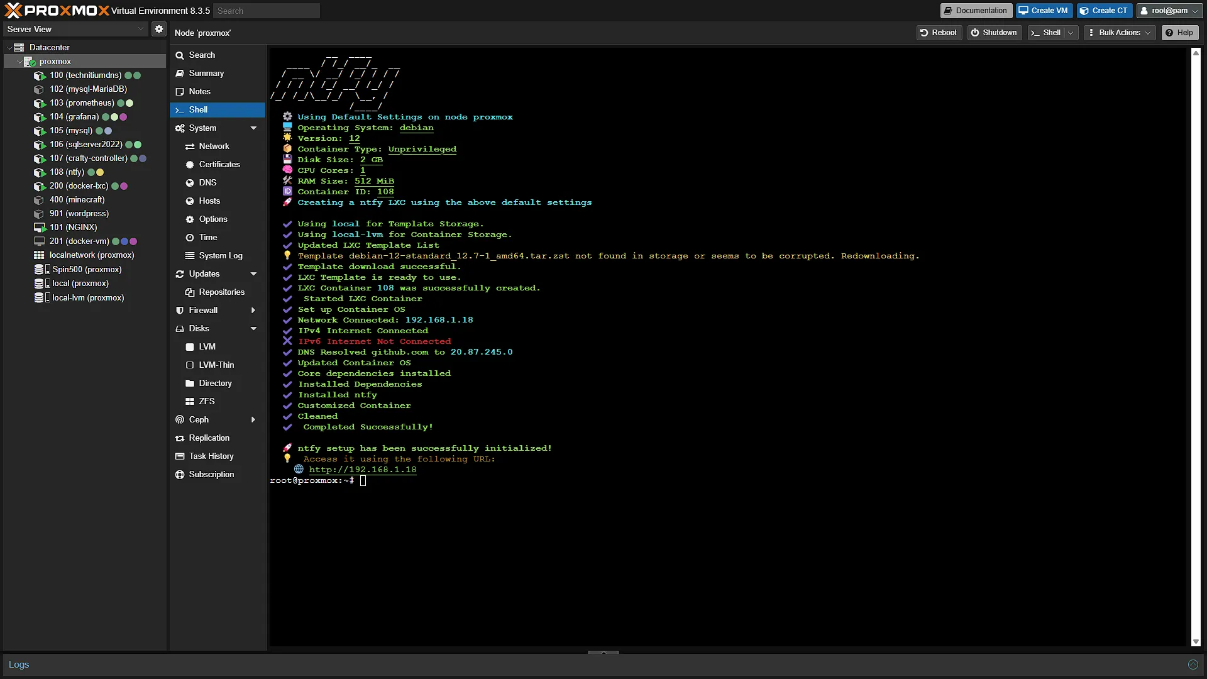Click the Logs panel expand circle icon

(1193, 665)
